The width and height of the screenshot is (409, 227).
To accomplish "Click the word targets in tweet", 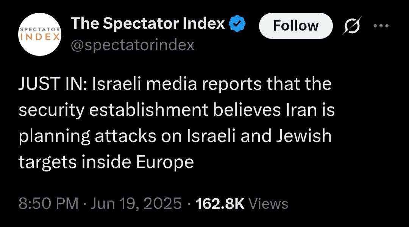I will [41, 162].
